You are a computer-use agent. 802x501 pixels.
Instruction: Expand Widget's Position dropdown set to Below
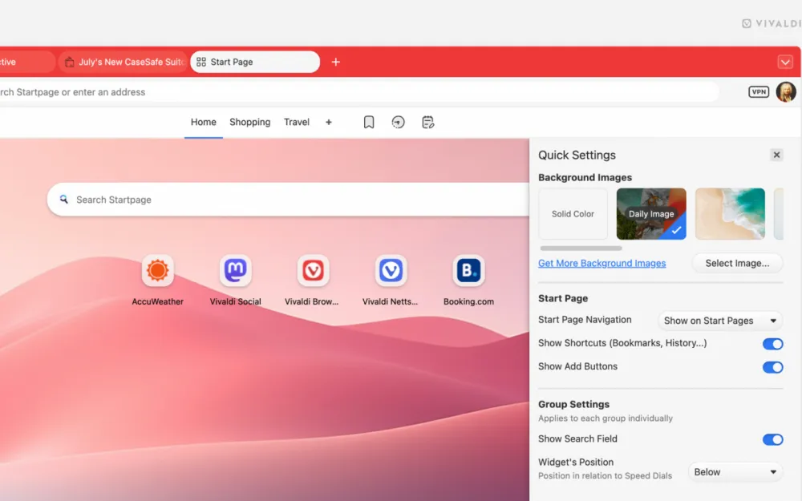point(735,472)
